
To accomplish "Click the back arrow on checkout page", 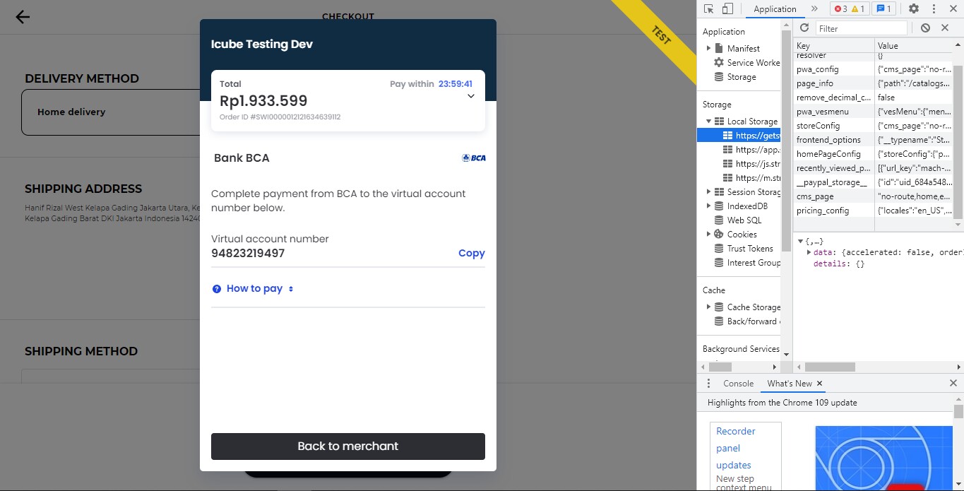I will tap(23, 17).
